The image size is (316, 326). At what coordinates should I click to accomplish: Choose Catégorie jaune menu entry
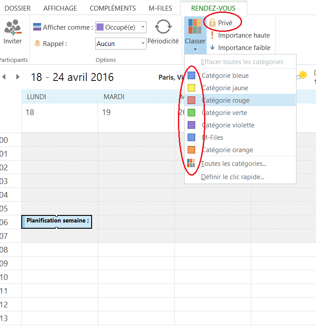tap(240, 88)
